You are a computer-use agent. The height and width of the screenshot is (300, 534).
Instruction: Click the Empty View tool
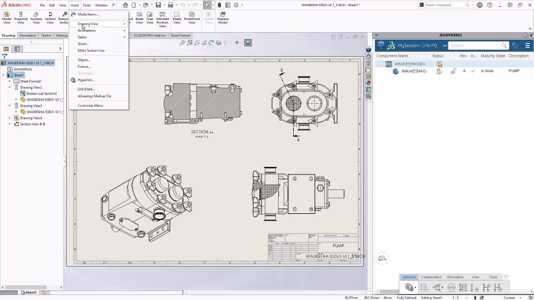pyautogui.click(x=177, y=18)
